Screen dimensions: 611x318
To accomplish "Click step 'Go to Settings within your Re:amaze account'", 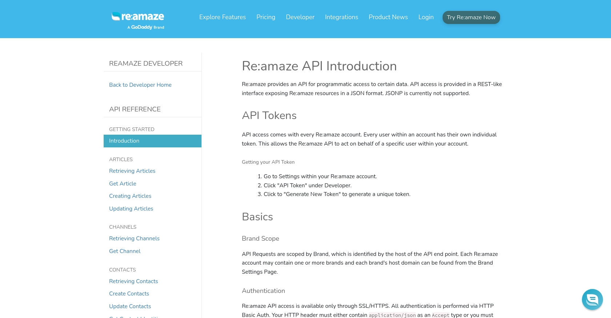I will 320,176.
